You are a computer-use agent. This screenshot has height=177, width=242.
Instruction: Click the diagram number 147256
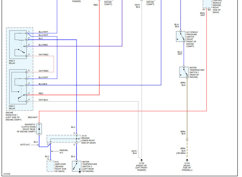point(7,174)
